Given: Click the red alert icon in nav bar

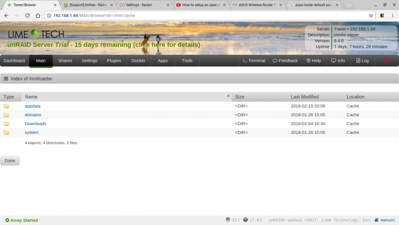Looking at the screenshot, I should [386, 61].
